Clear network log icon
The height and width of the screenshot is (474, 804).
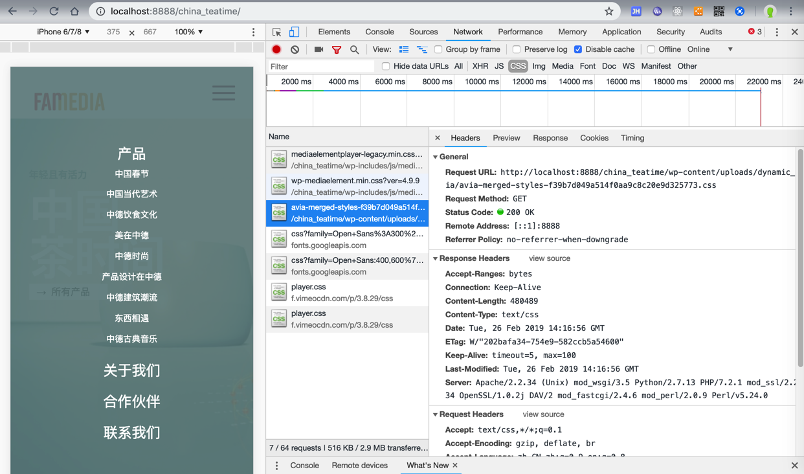[x=295, y=49]
